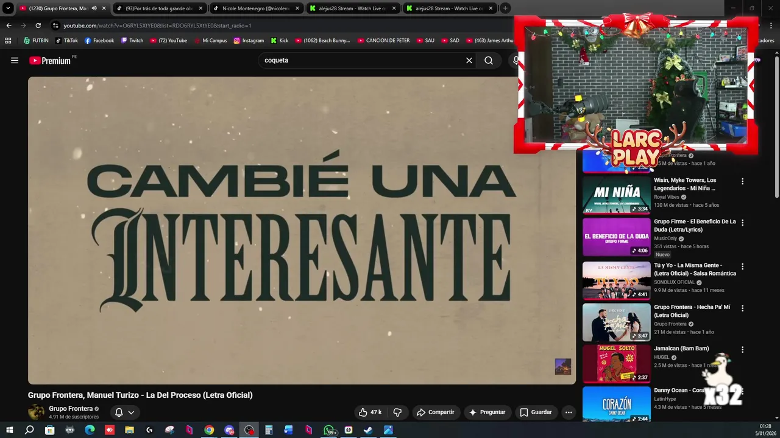Play the Jamaican (Bam Bam) thumbnail

pos(617,364)
